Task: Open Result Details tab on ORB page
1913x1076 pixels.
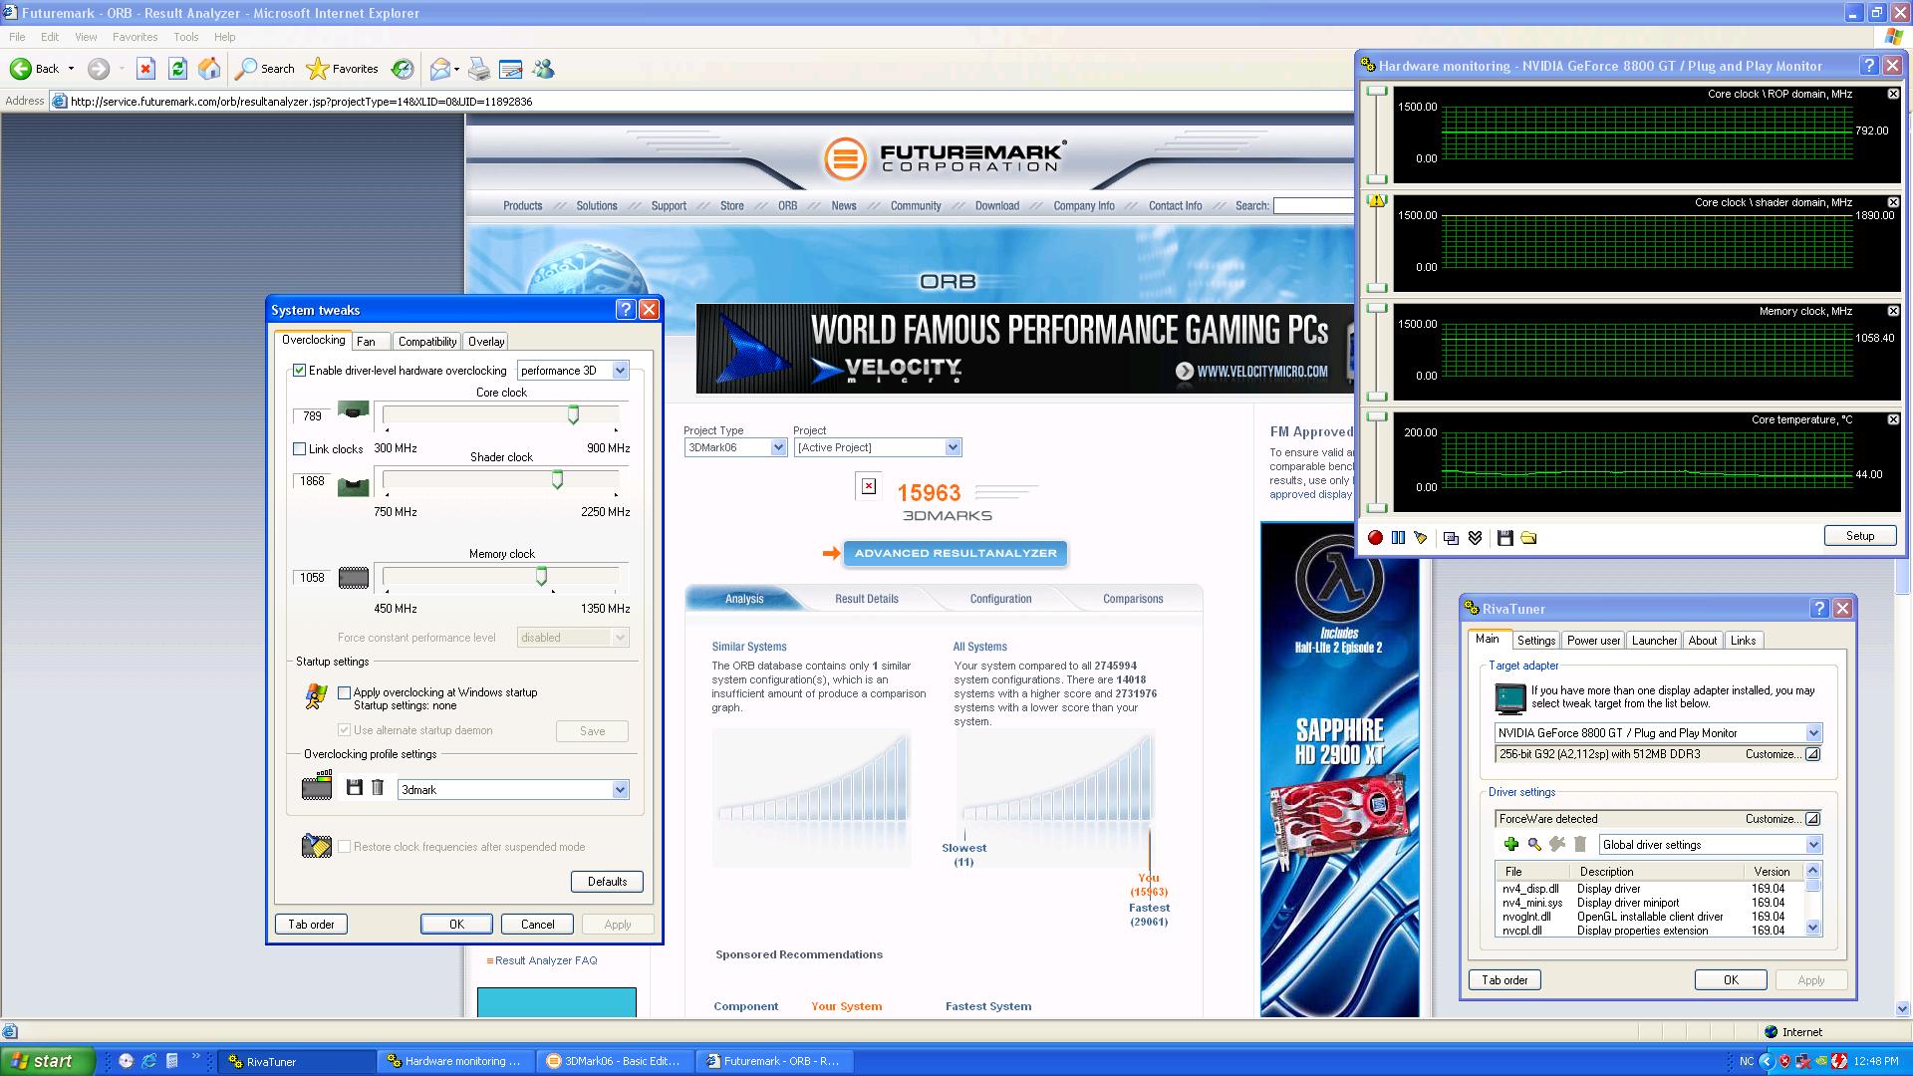Action: coord(867,599)
